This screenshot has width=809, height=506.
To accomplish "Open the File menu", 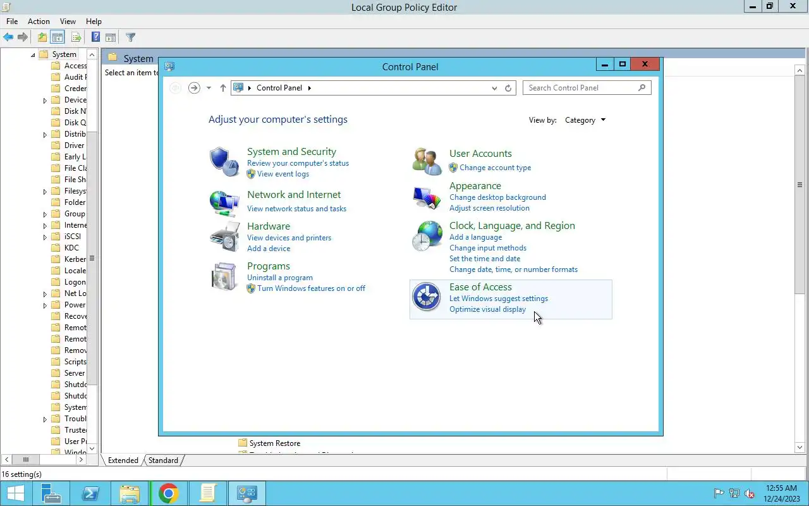I will tap(12, 21).
